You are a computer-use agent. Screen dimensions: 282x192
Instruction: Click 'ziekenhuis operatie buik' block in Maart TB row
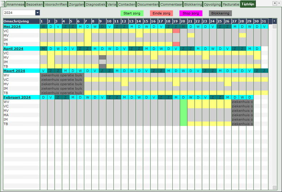(62, 93)
